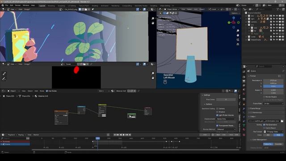Switch perspective/orthographic with the viewport grid icon
This screenshot has height=161, width=286.
(238, 44)
